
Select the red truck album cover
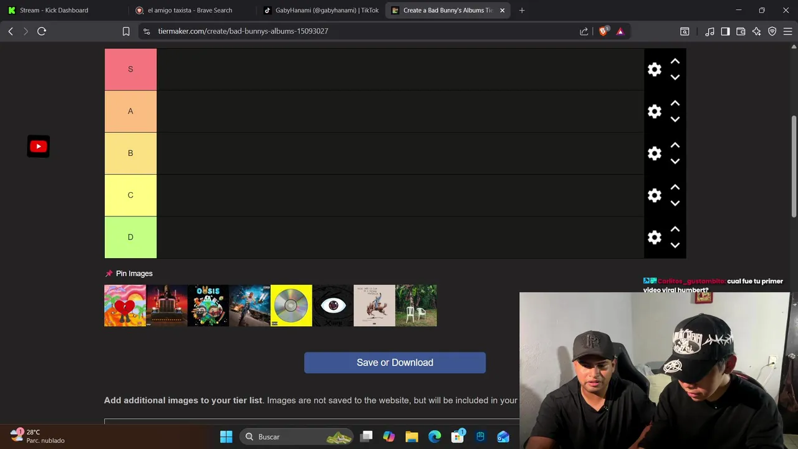pyautogui.click(x=166, y=306)
